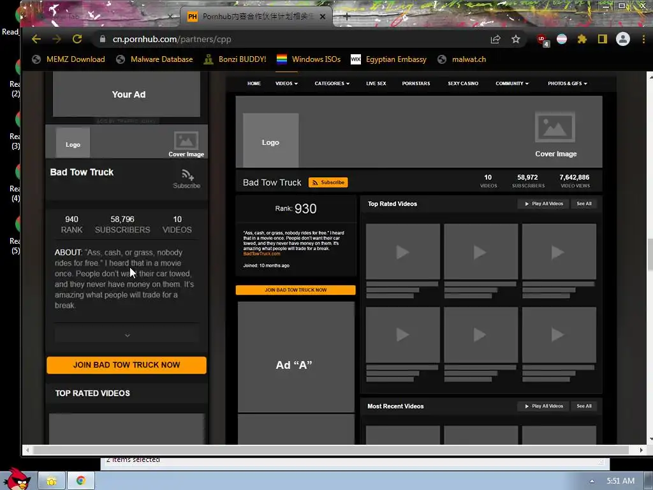
Task: Show hidden system tray icons
Action: pyautogui.click(x=592, y=481)
